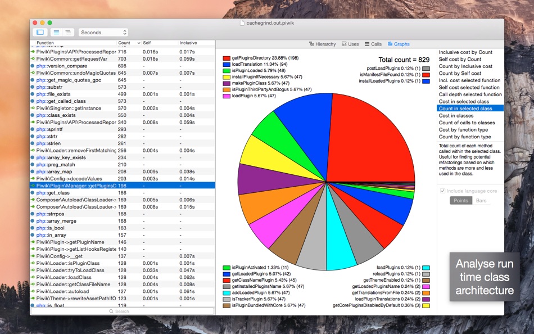The image size is (534, 334).
Task: Open the Seconds units dropdown
Action: click(103, 33)
